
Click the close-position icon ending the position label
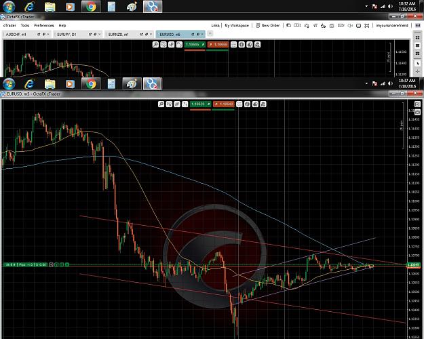coord(66,264)
